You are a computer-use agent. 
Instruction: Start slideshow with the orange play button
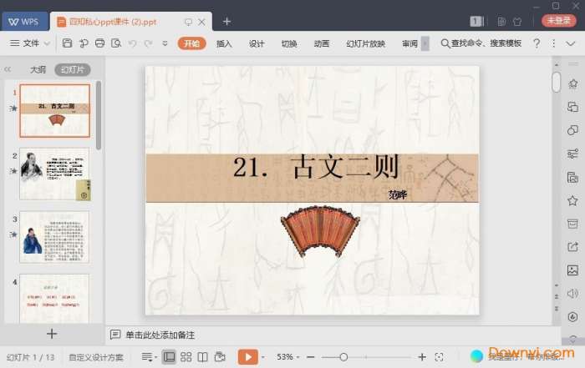coord(247,357)
